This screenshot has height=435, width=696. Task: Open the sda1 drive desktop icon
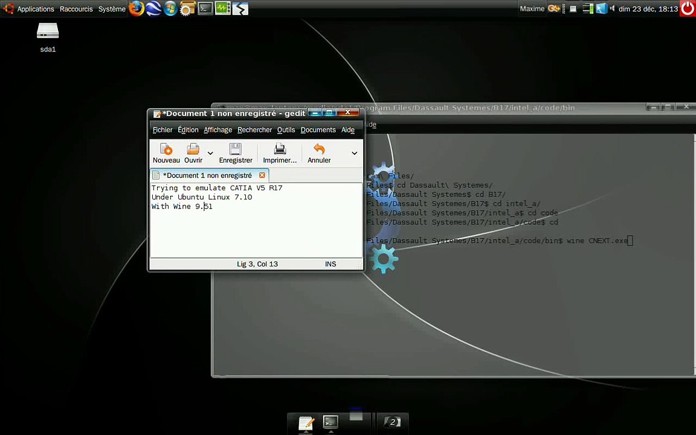tap(48, 37)
